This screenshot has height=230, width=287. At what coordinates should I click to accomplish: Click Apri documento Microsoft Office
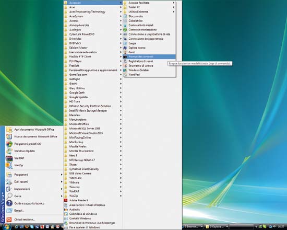(34, 130)
